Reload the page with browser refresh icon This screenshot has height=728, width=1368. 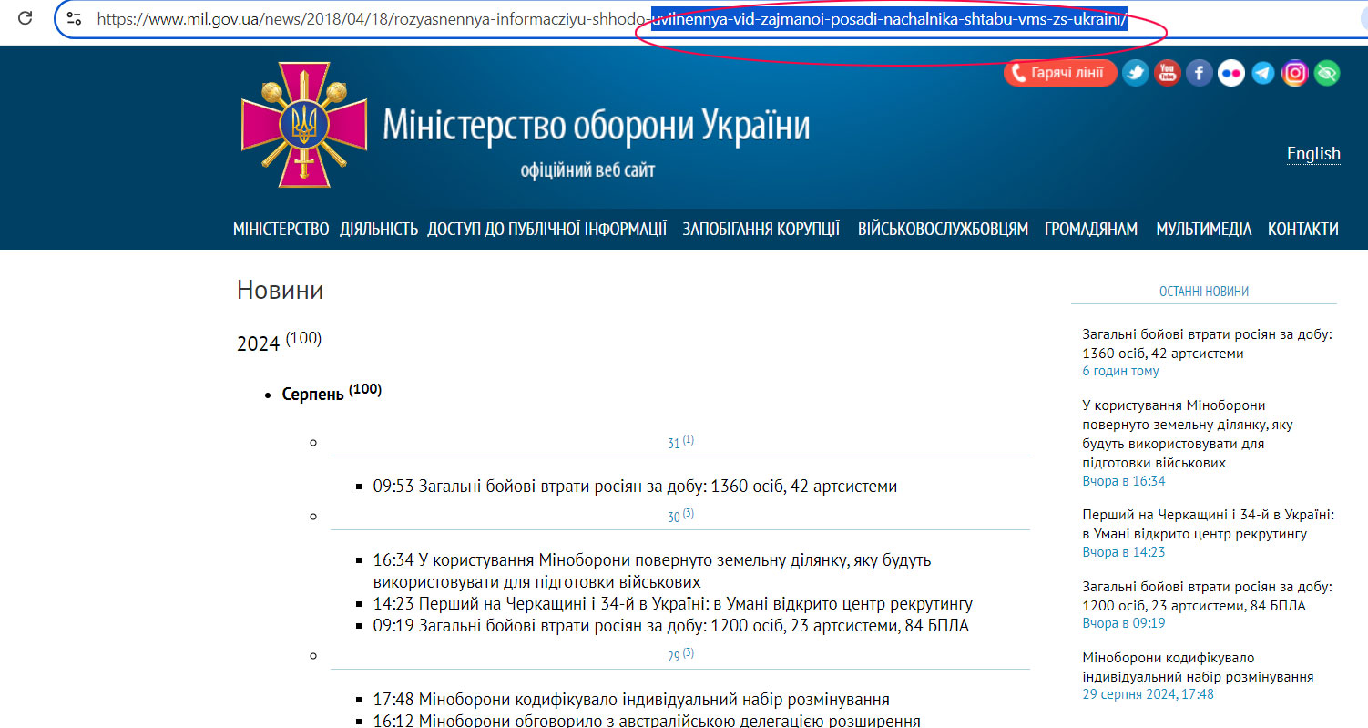[26, 18]
